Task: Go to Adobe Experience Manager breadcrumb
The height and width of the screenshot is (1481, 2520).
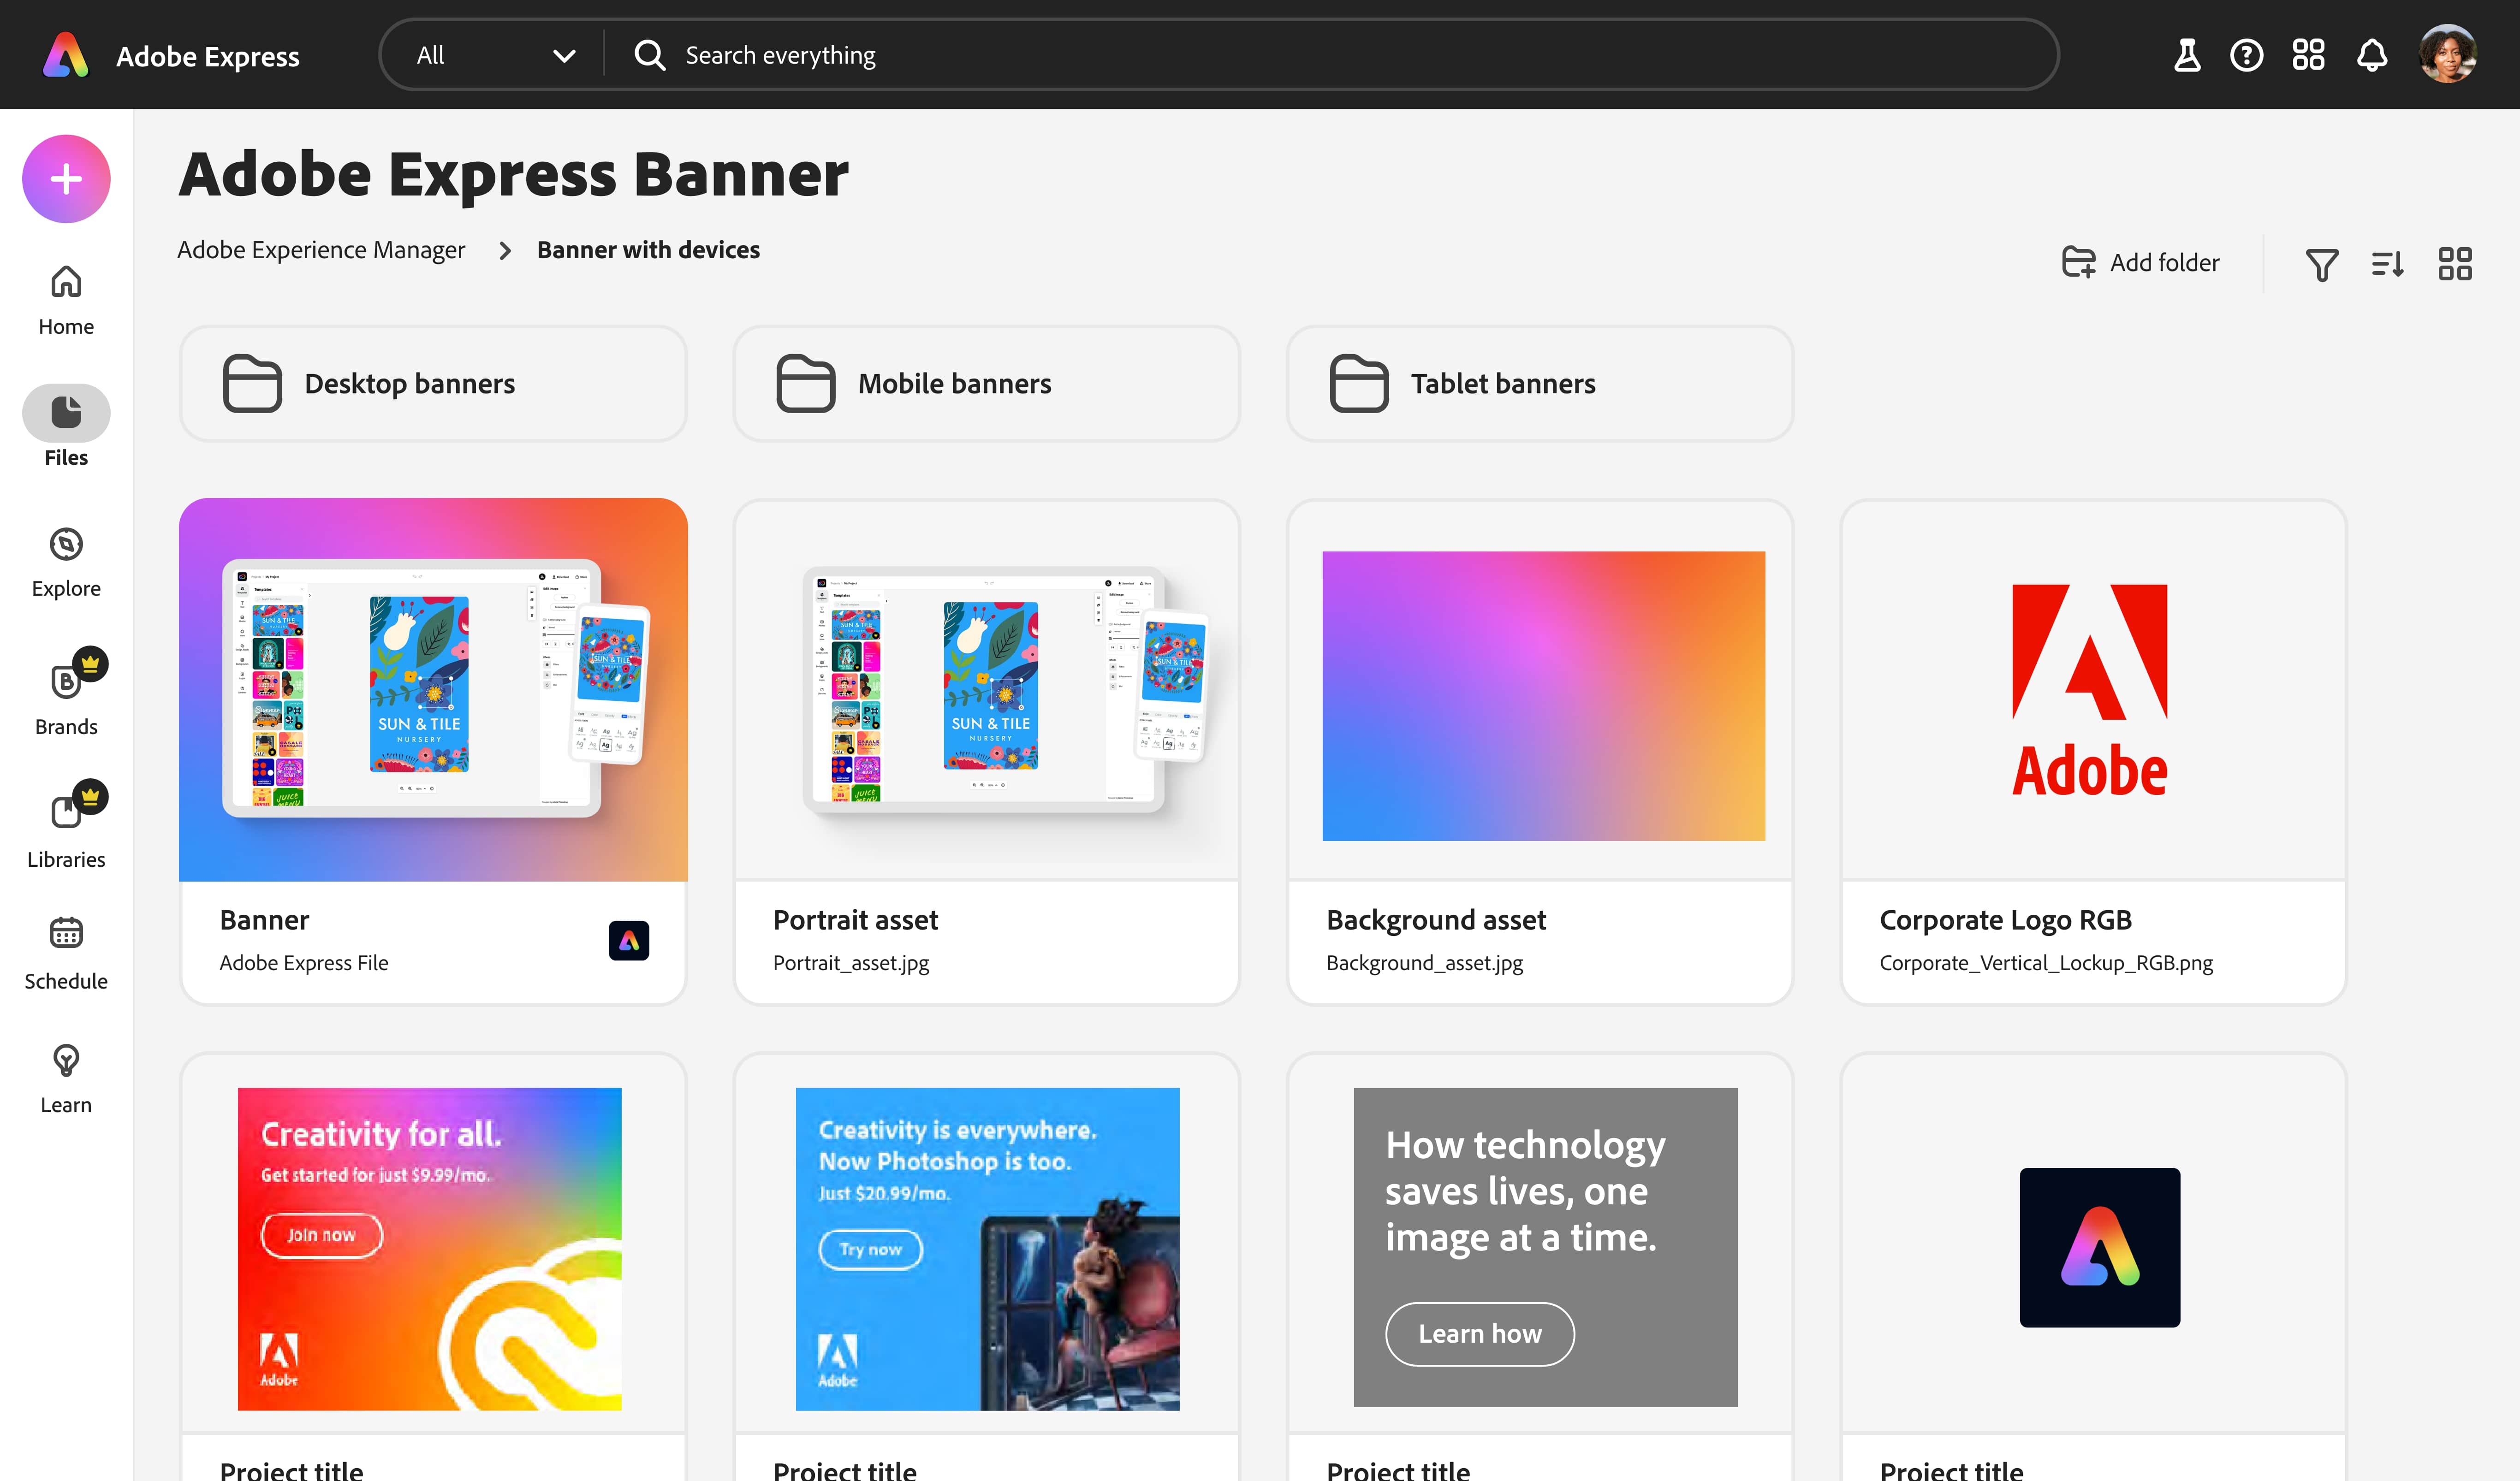Action: [321, 250]
